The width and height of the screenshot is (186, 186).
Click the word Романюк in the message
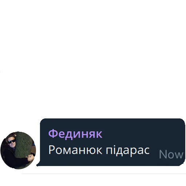point(75,150)
